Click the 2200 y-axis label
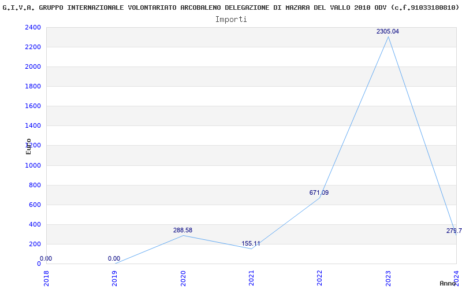The height and width of the screenshot is (289, 462). [x=33, y=47]
